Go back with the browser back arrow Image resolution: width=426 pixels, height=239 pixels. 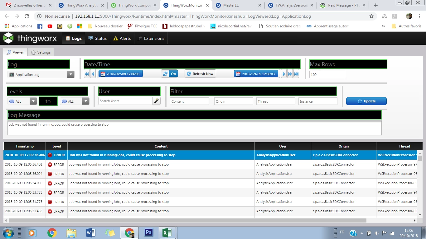(7, 16)
